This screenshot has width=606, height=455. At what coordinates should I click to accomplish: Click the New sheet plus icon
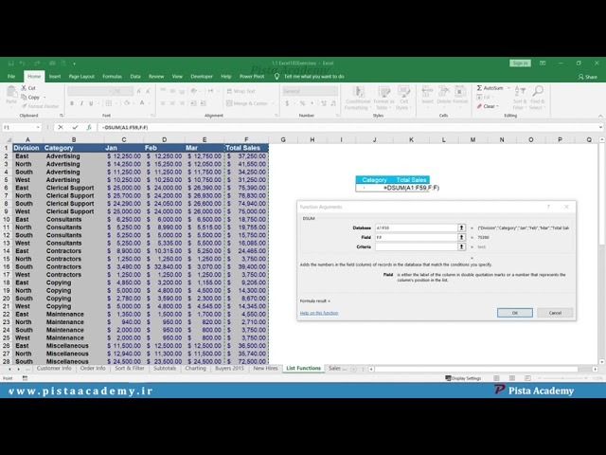coord(353,369)
